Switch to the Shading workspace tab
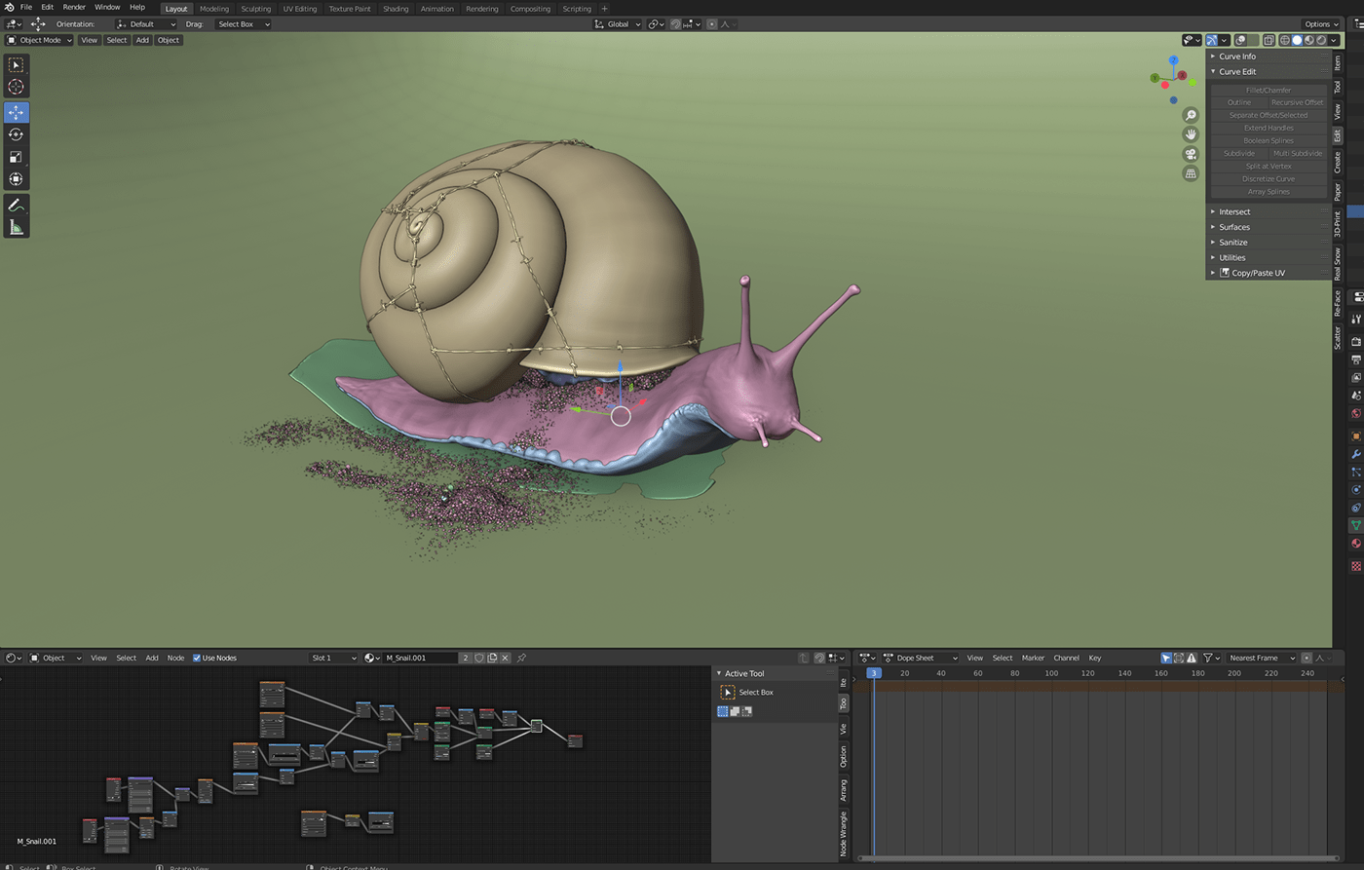 pos(396,8)
